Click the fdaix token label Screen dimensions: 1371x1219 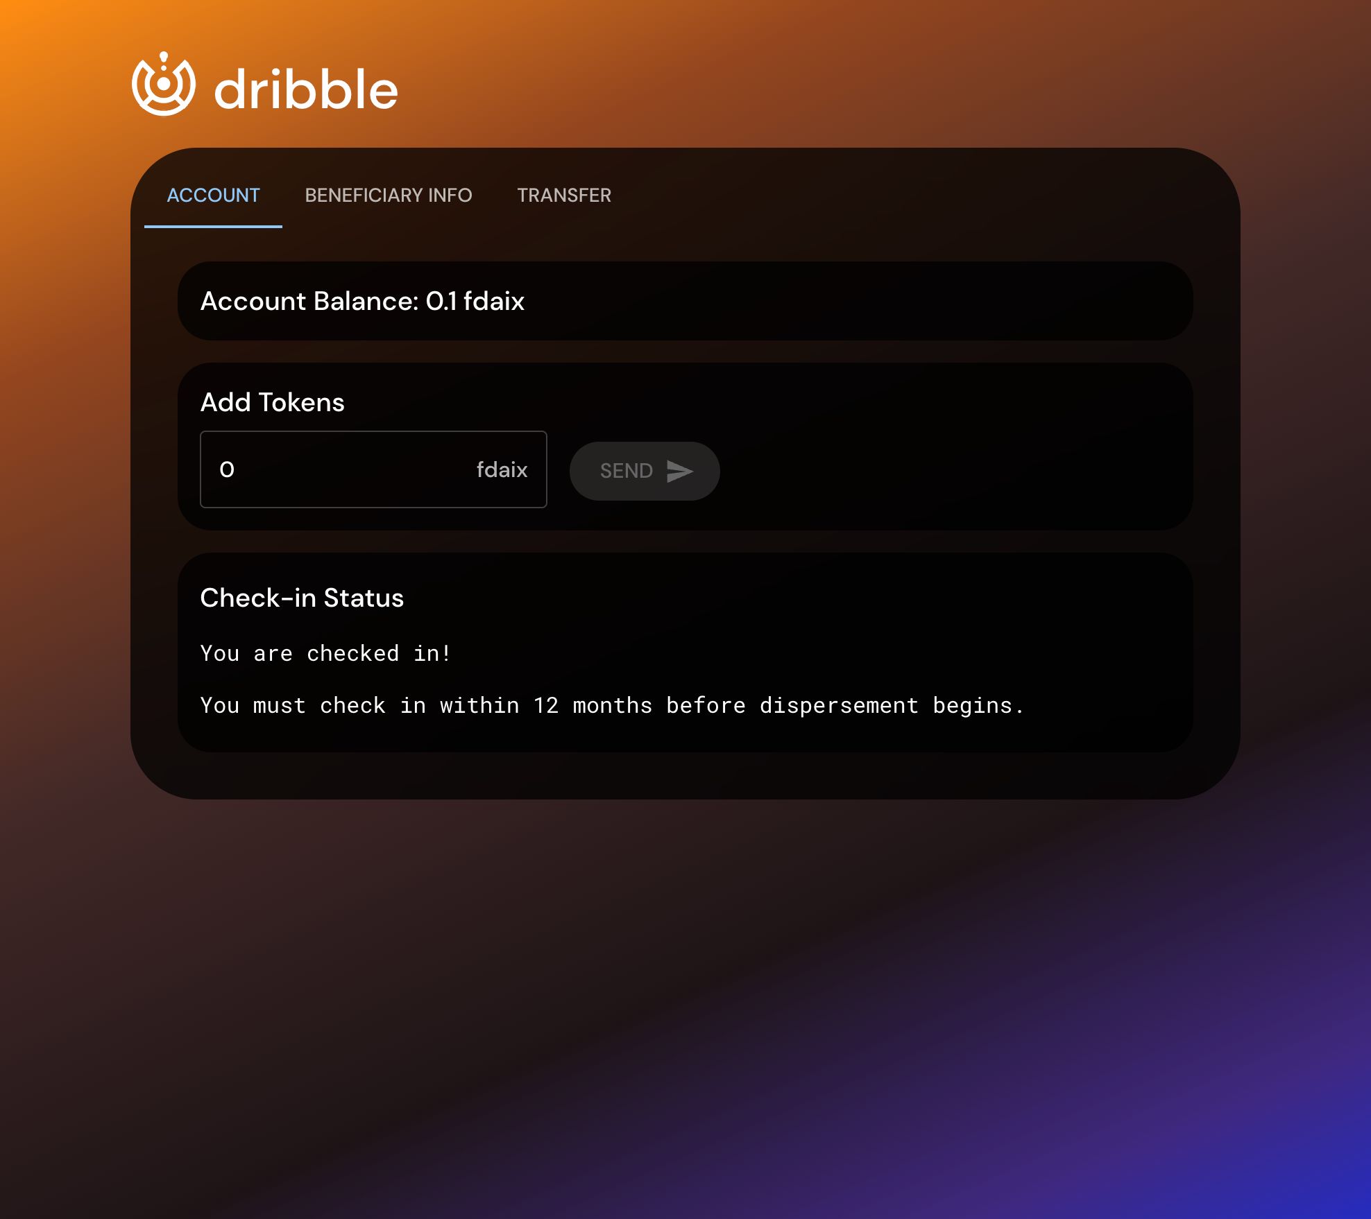click(x=499, y=469)
